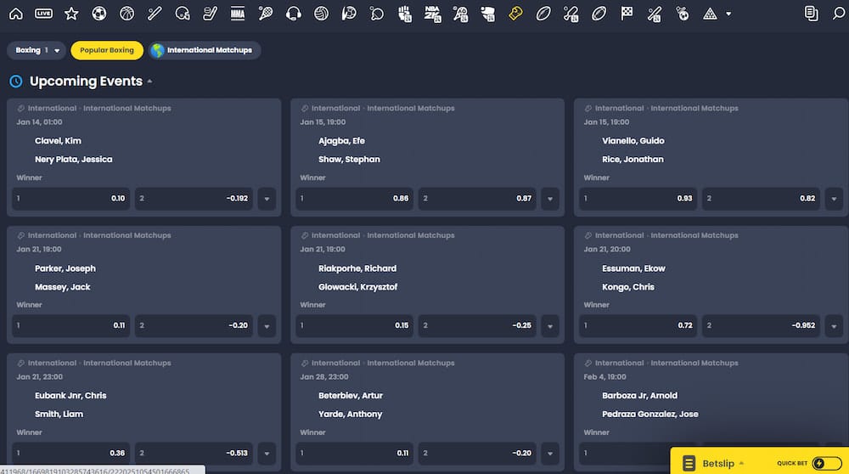The height and width of the screenshot is (474, 849).
Task: Bet on Eubank Jnr at 0.36
Action: 71,454
